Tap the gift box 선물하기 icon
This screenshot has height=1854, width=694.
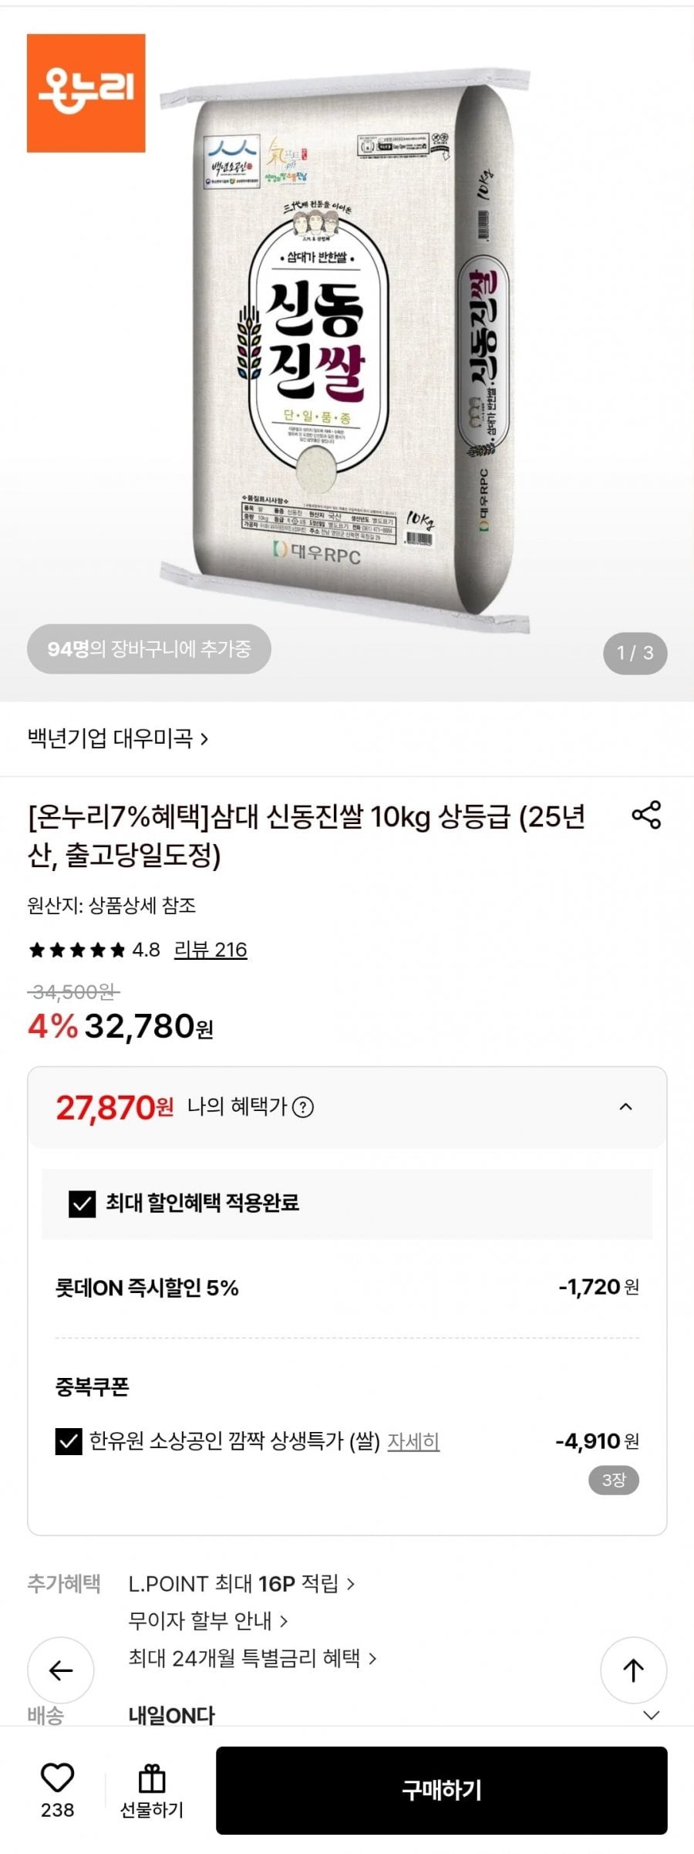tap(152, 1779)
